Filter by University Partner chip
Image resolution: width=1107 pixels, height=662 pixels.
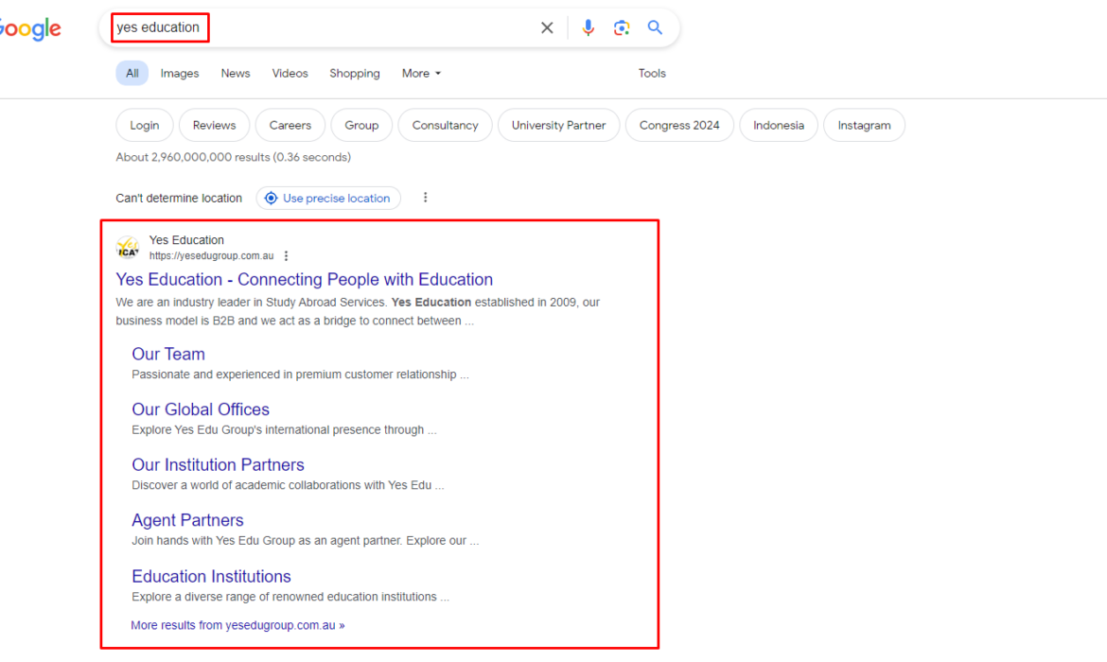pos(558,125)
